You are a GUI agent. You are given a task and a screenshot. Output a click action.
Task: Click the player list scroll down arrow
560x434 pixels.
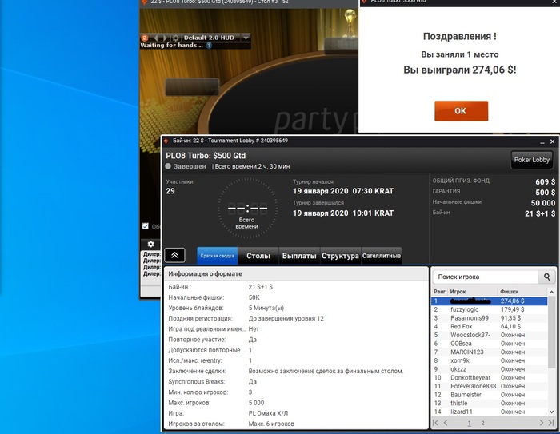551,412
